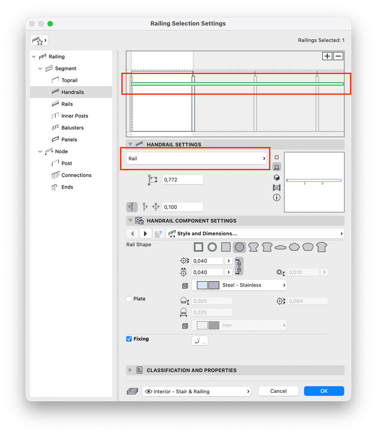This screenshot has width=377, height=435.
Task: Select Balusters in the tree
Action: [x=72, y=128]
